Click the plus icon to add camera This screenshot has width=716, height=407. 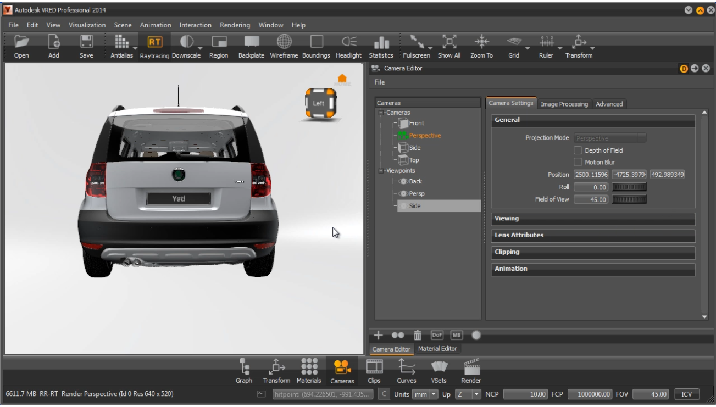coord(379,335)
